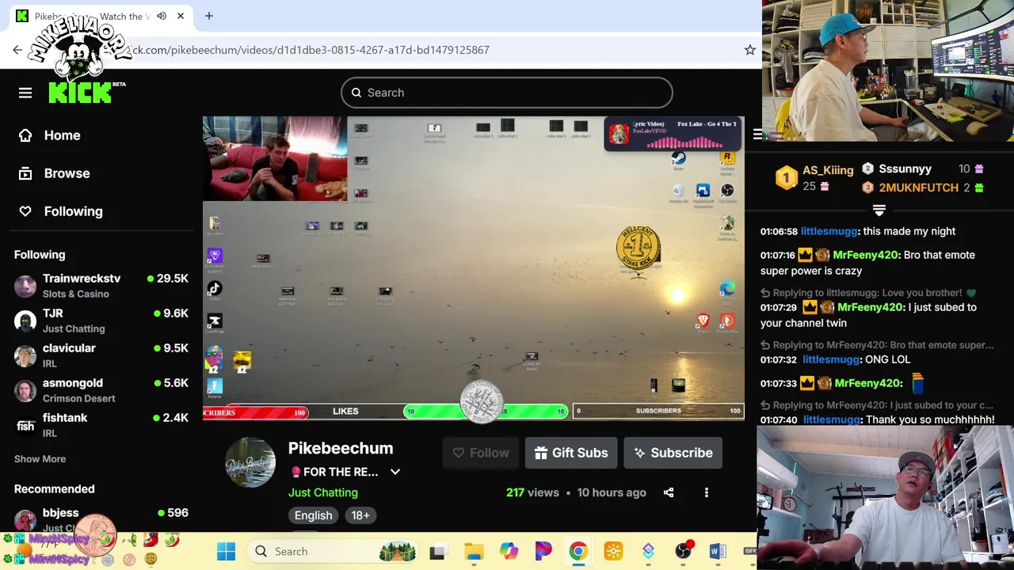The width and height of the screenshot is (1014, 570).
Task: Click the chat panel hamburger icon
Action: coord(758,135)
